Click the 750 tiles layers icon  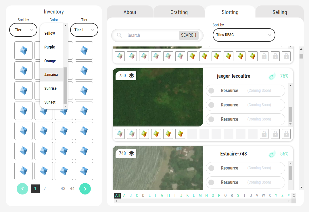pos(131,76)
